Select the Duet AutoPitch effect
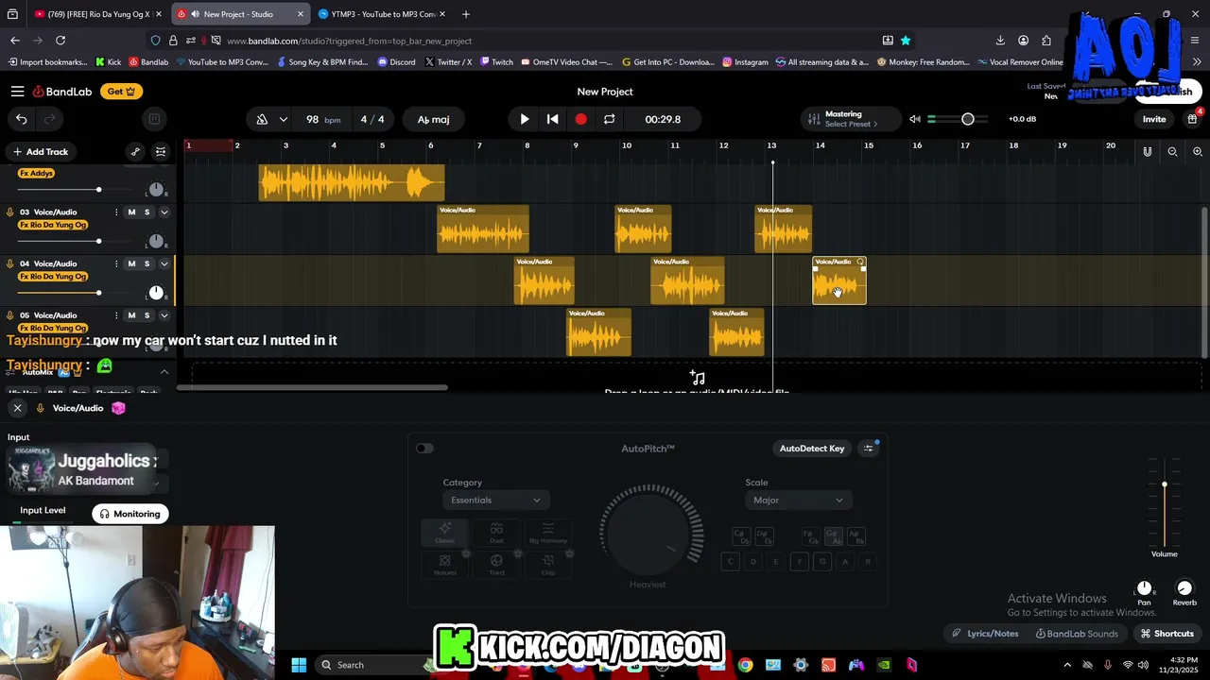Image resolution: width=1210 pixels, height=680 pixels. pyautogui.click(x=496, y=534)
